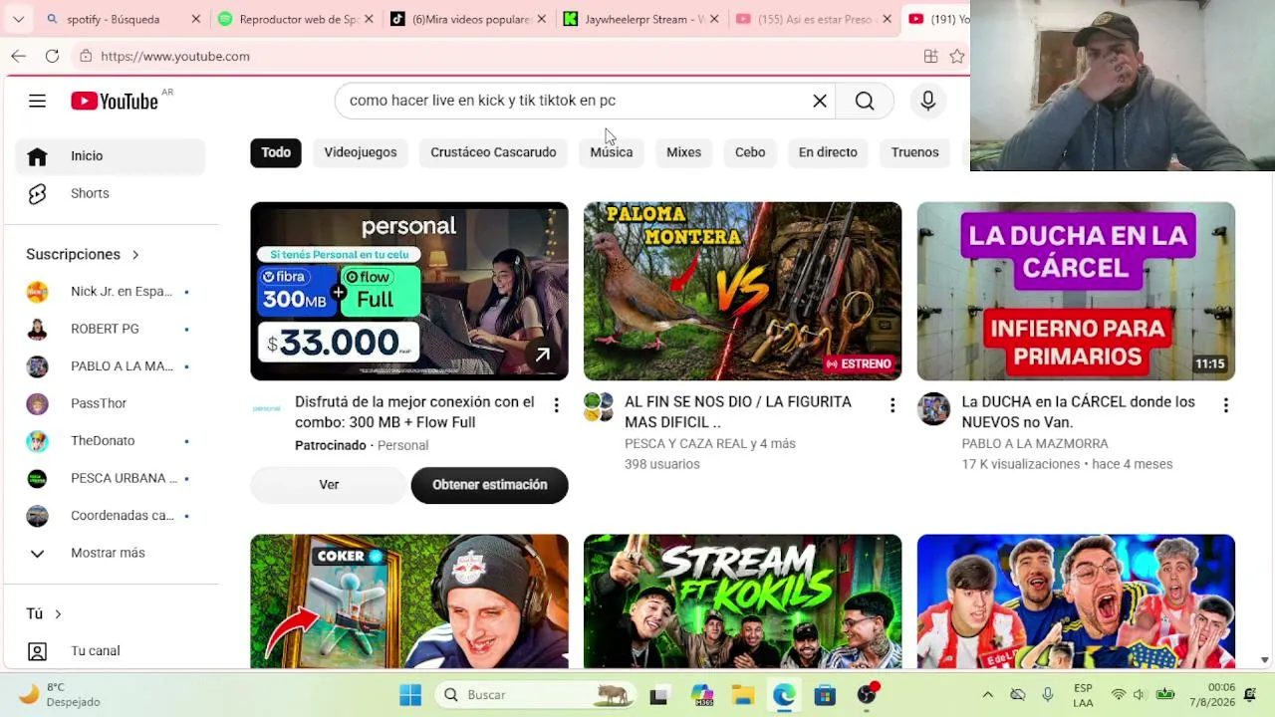This screenshot has width=1275, height=717.
Task: Switch to Reproductor web de Spotify tab
Action: tap(294, 19)
